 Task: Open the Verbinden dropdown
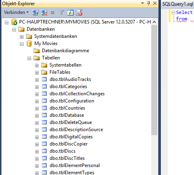[x=16, y=12]
